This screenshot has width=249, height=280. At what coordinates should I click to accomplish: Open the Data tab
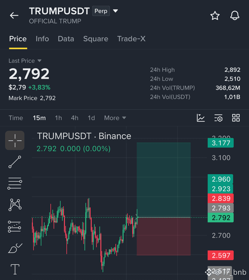pyautogui.click(x=66, y=39)
